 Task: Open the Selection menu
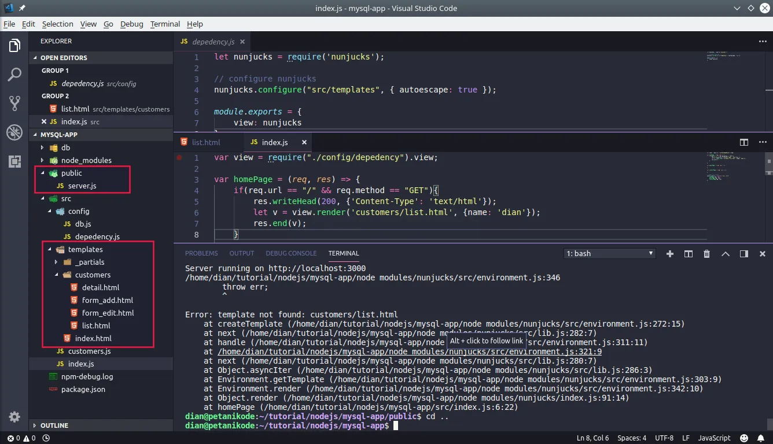coord(58,24)
